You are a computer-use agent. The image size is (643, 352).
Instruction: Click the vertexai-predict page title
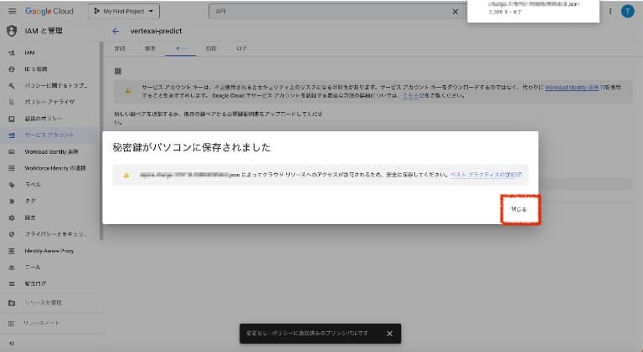(156, 31)
